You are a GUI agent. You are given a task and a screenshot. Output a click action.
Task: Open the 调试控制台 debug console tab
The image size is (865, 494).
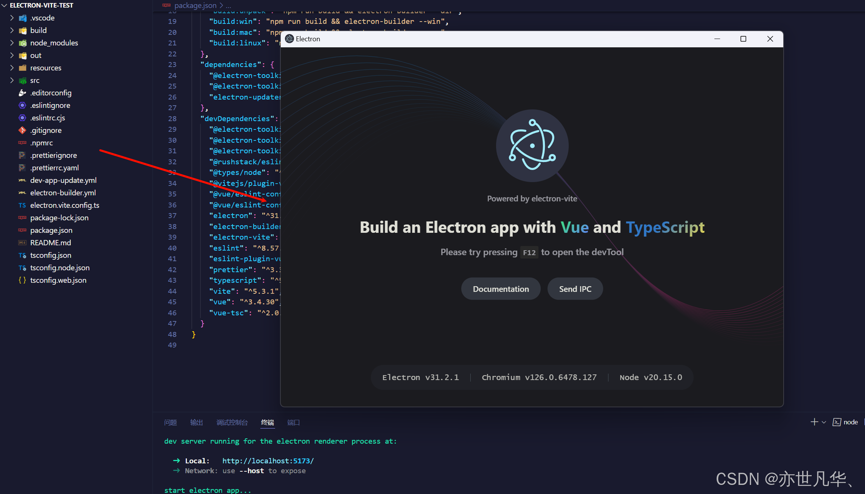point(232,422)
